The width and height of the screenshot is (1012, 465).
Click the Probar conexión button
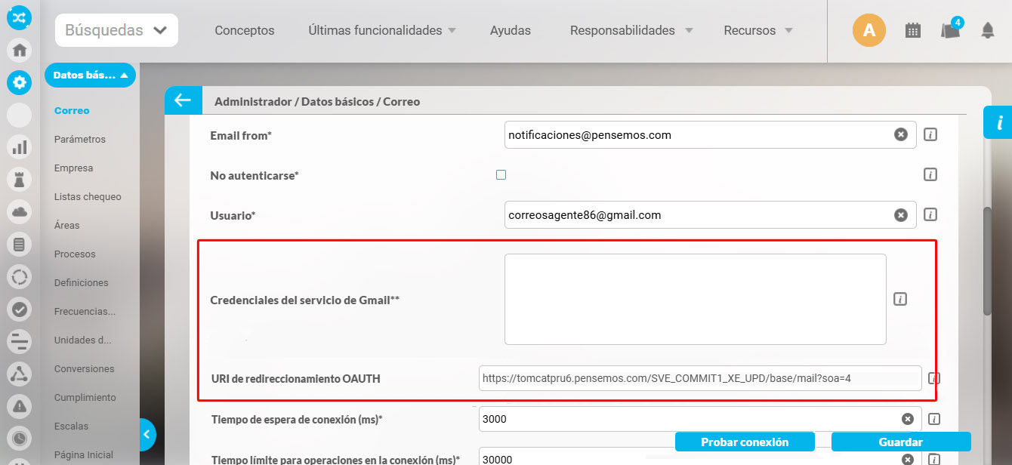(x=744, y=442)
